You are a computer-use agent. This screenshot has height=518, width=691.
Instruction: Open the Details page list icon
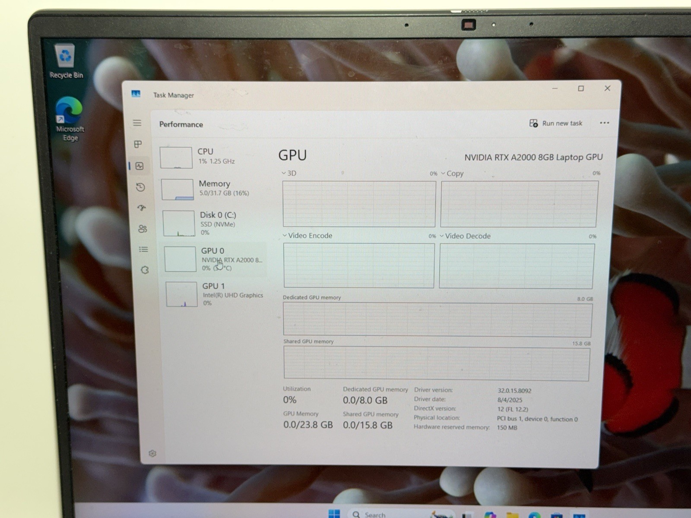point(143,250)
